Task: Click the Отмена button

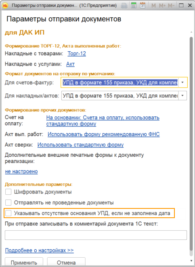Action: pyautogui.click(x=66, y=263)
